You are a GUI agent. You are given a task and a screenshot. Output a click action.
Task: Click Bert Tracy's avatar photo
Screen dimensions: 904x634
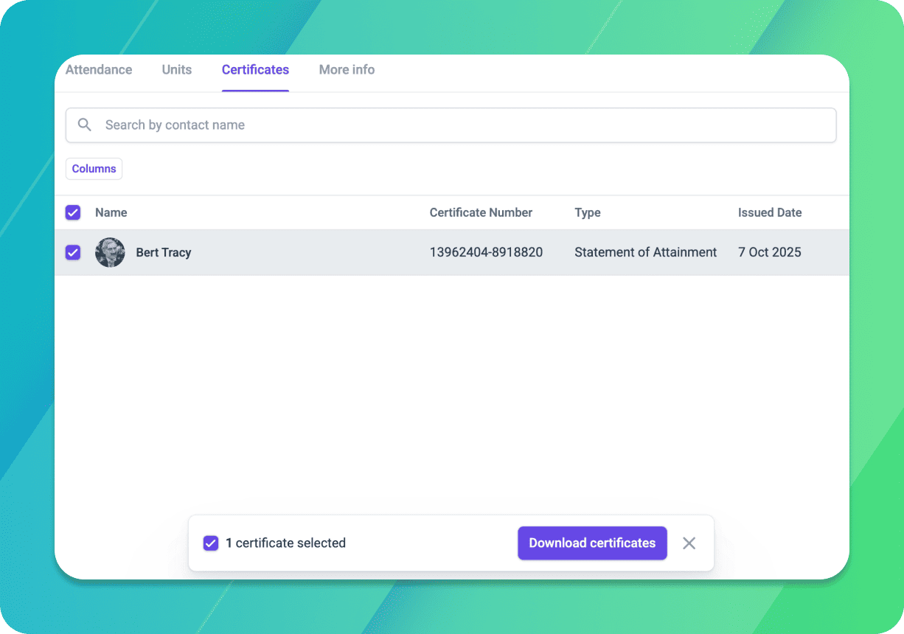110,252
